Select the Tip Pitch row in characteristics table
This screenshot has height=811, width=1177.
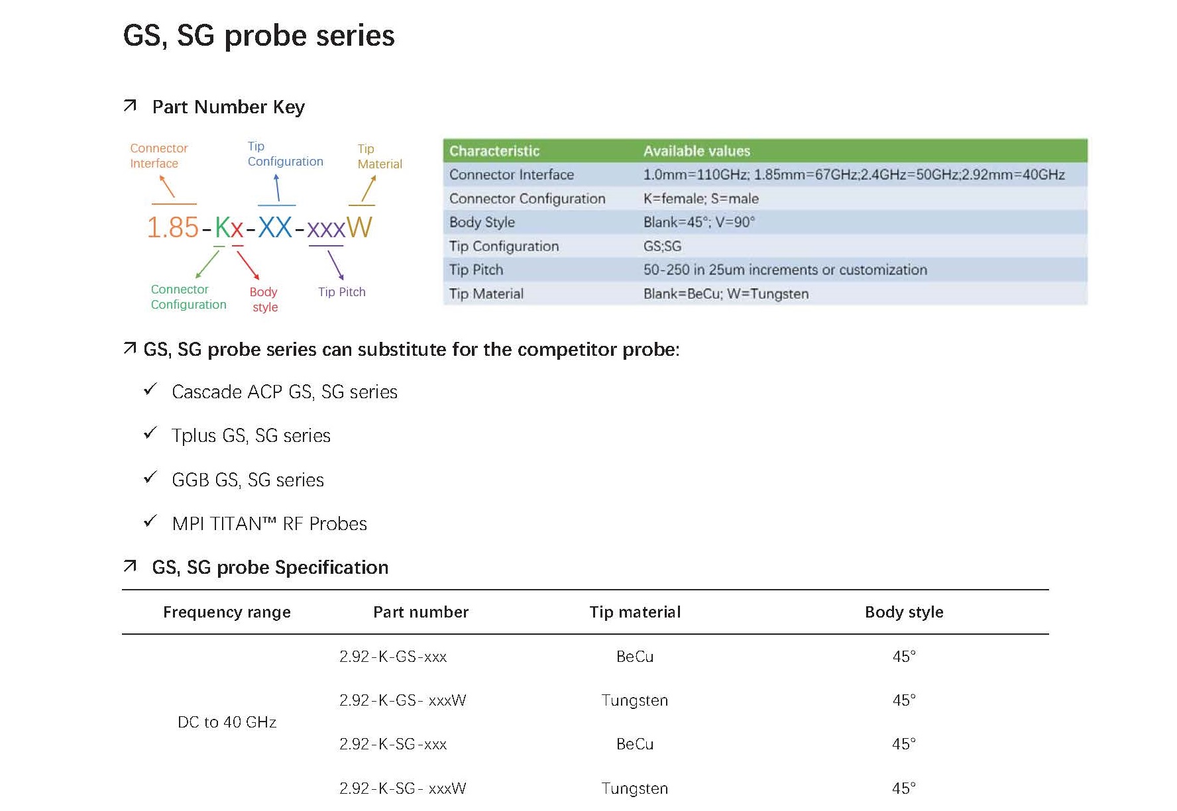coord(765,270)
